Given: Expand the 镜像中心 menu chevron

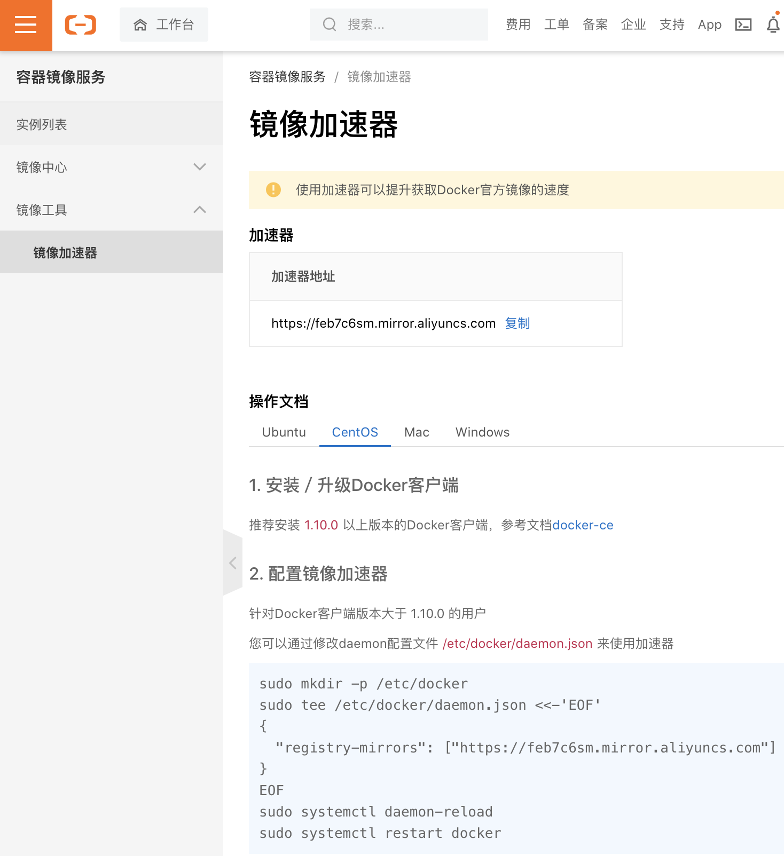Looking at the screenshot, I should pyautogui.click(x=200, y=167).
